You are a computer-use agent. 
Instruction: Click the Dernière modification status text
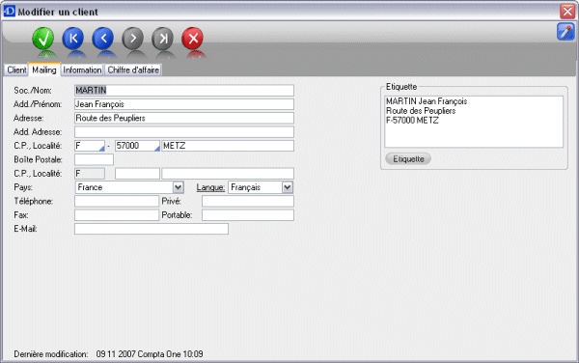pyautogui.click(x=108, y=354)
